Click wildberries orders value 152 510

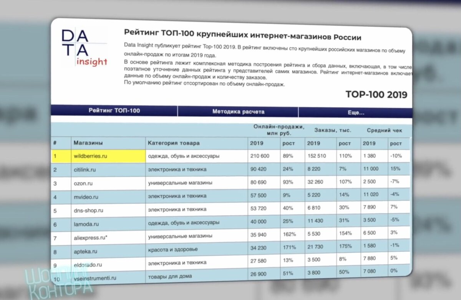317,156
